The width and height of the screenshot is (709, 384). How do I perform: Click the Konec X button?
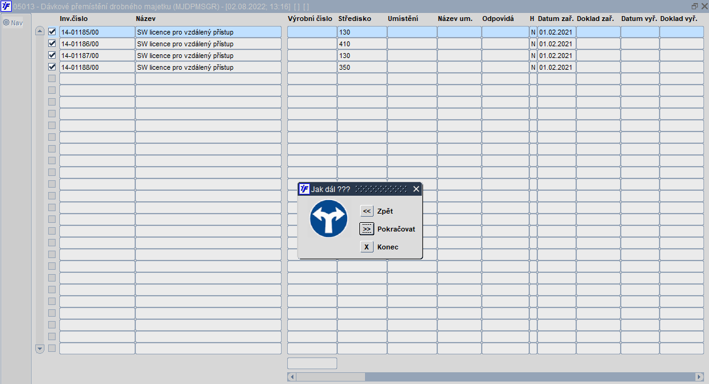click(367, 247)
